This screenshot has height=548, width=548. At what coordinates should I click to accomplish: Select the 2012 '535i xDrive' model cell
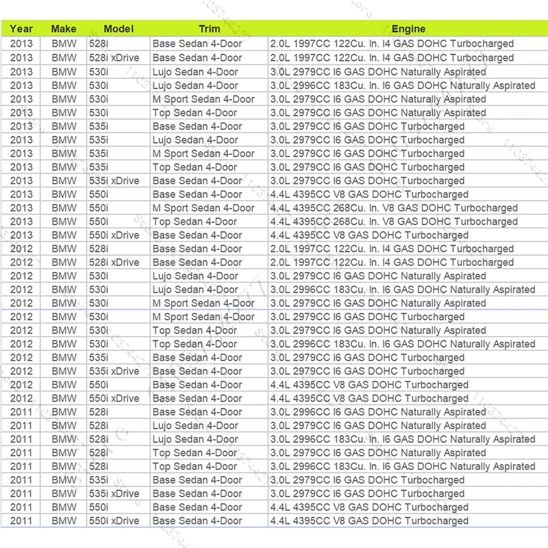(119, 371)
